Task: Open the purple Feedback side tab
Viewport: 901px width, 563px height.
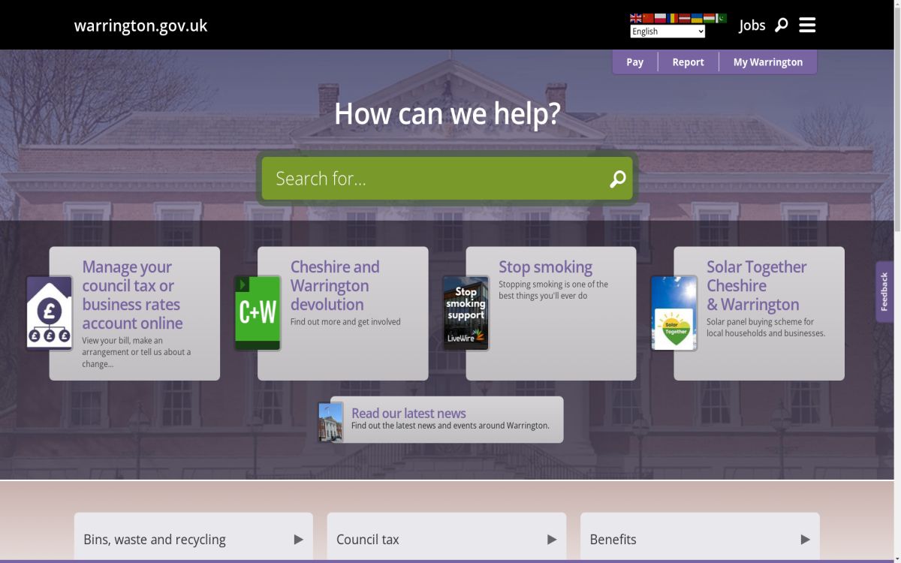Action: pos(884,291)
